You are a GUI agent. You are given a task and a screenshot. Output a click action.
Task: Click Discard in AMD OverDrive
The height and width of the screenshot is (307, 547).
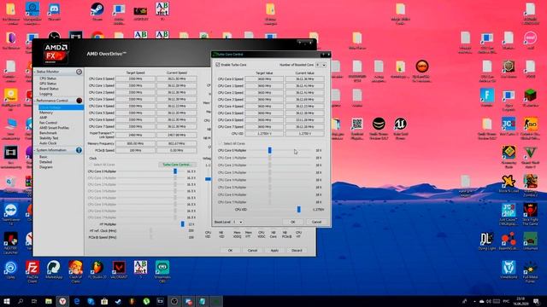tap(297, 250)
